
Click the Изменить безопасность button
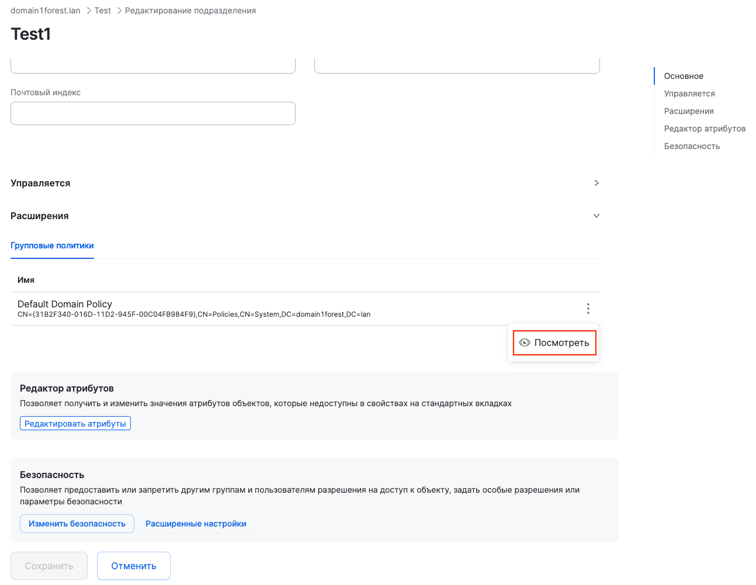pyautogui.click(x=77, y=524)
